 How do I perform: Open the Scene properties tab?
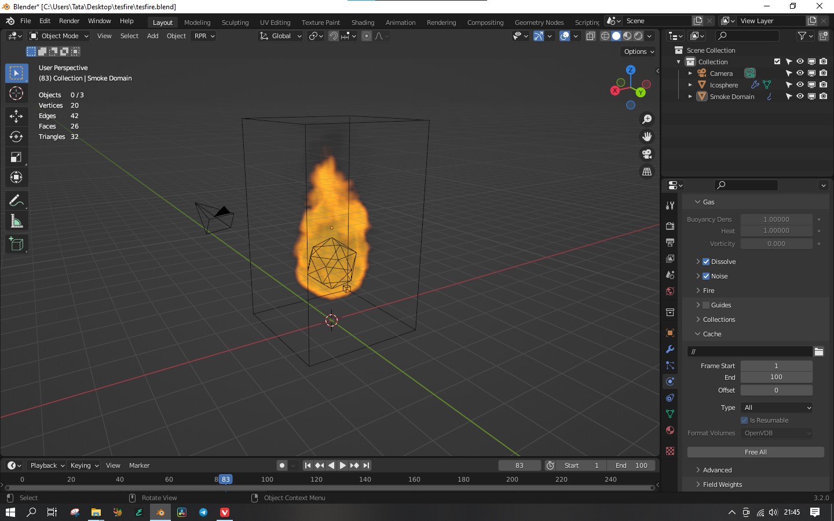click(x=670, y=275)
